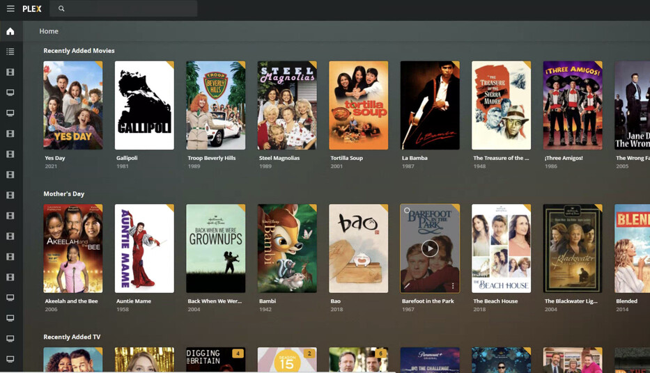The width and height of the screenshot is (650, 373).
Task: Click the 'Troop Beverly Hills' title
Action: pyautogui.click(x=211, y=158)
